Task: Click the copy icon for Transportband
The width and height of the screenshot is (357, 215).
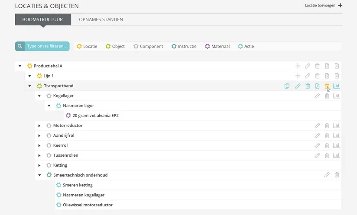Action: [x=287, y=86]
